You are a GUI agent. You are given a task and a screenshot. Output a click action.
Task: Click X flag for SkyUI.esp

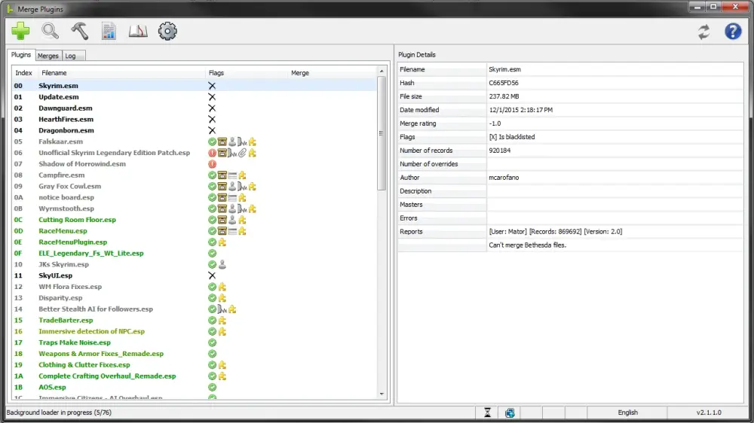(x=212, y=275)
